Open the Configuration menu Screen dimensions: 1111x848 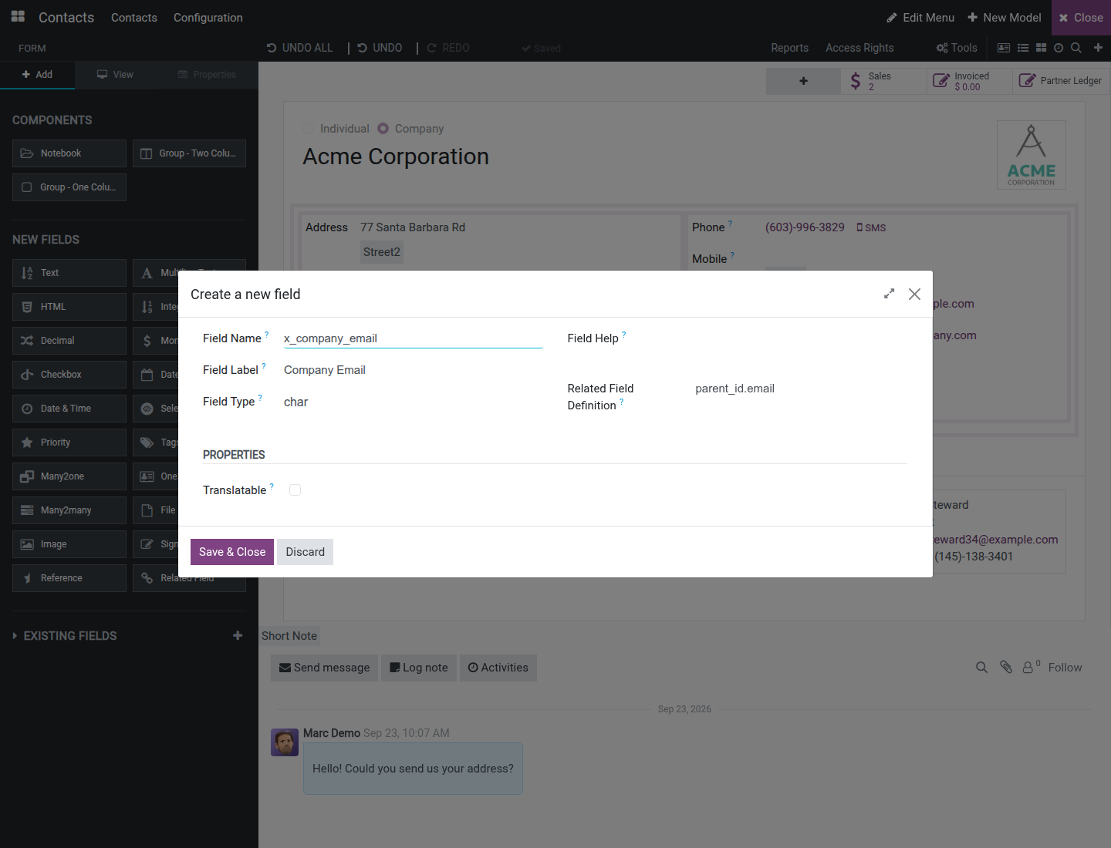(x=208, y=18)
